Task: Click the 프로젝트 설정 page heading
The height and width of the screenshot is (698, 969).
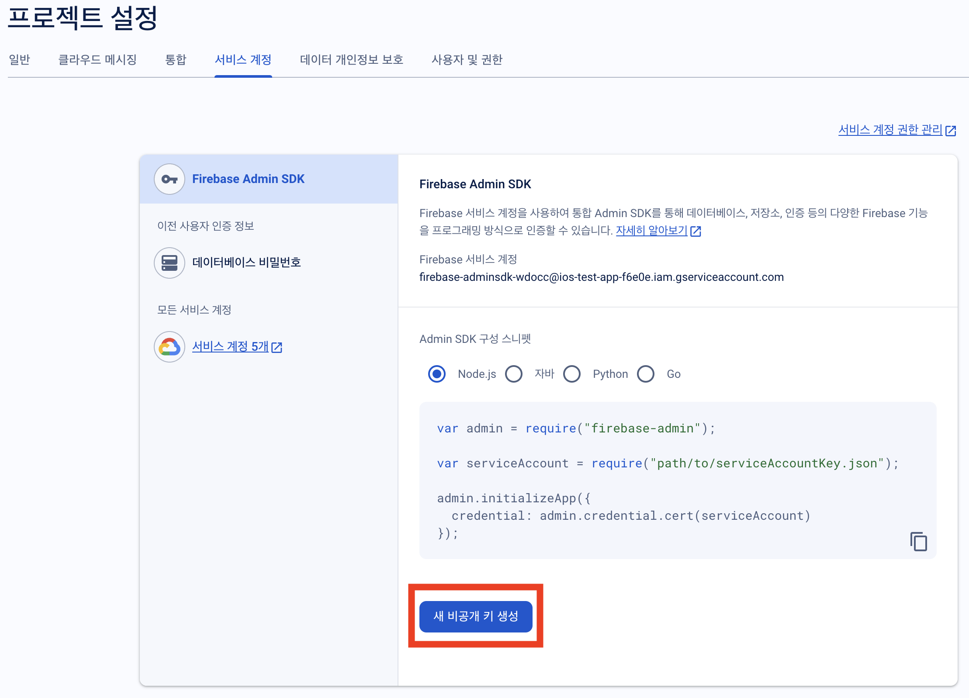Action: [83, 18]
